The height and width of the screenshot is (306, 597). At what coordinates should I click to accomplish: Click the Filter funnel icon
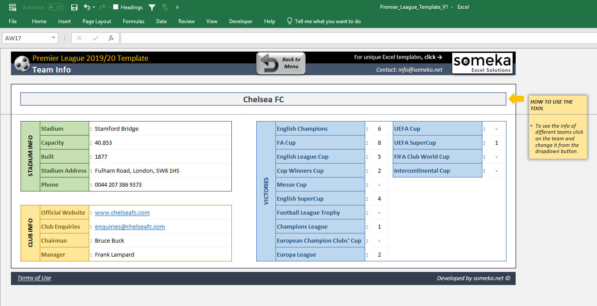152,7
